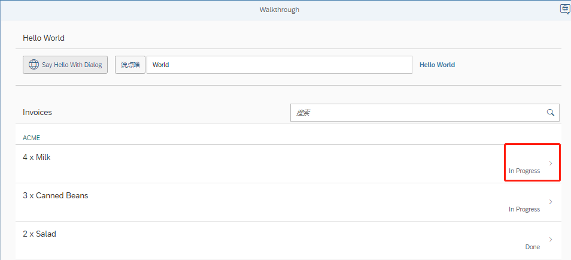Viewport: 571px width, 260px height.
Task: Click the In Progress status of Milk
Action: click(524, 171)
